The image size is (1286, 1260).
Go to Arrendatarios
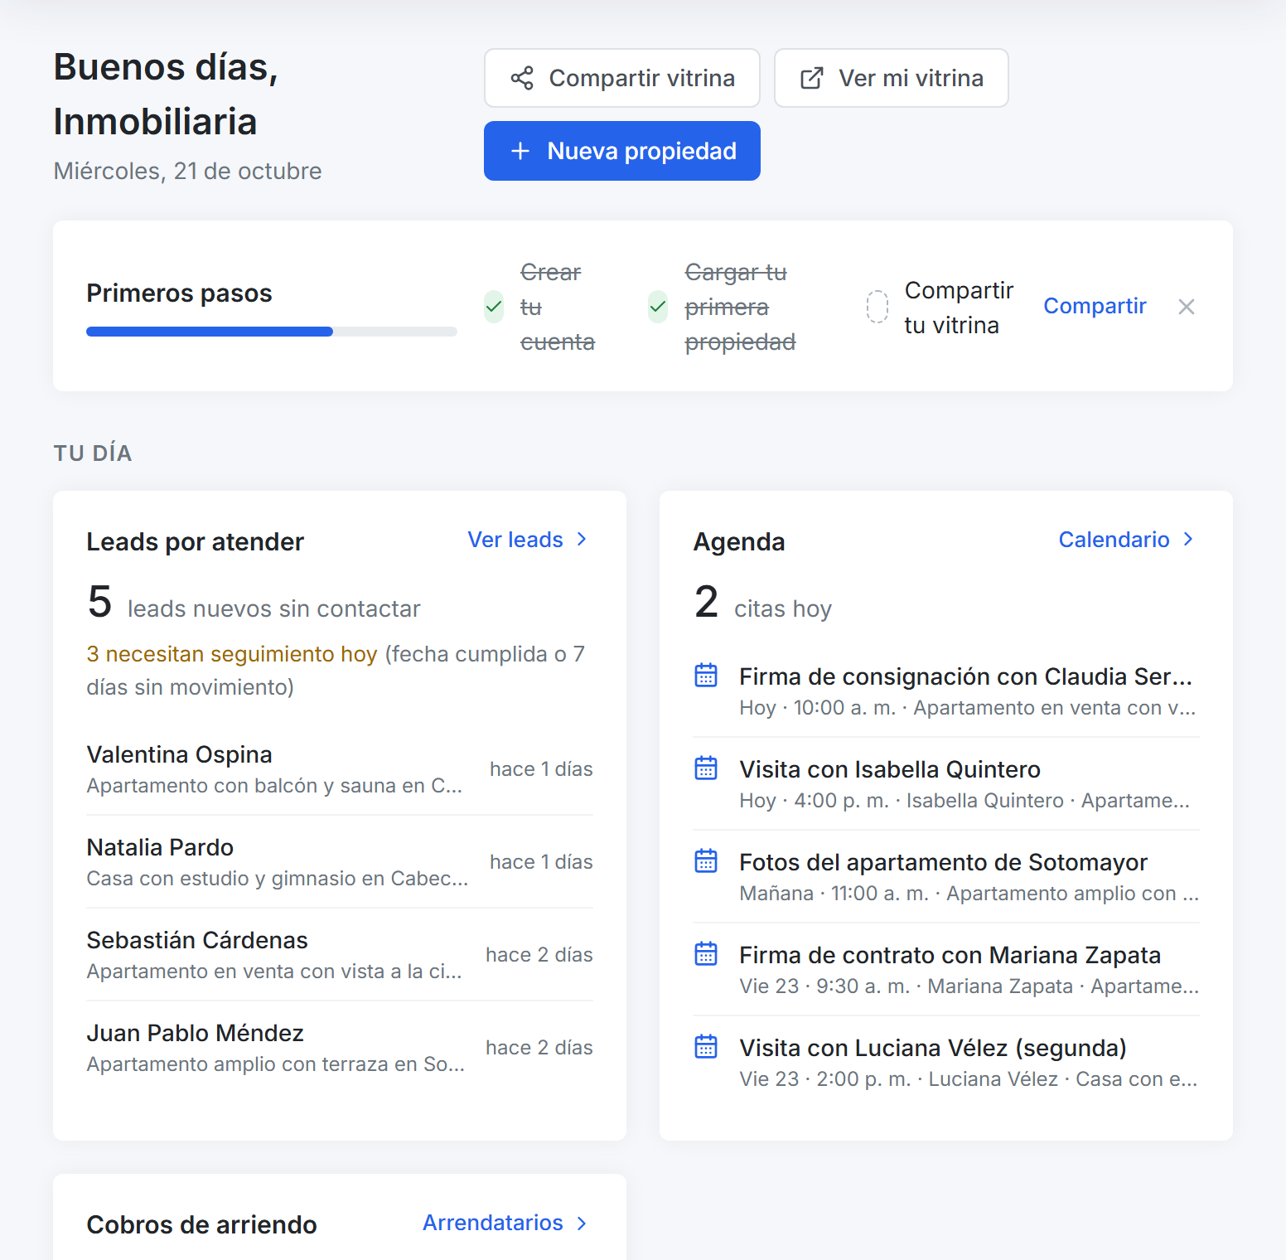click(x=506, y=1223)
